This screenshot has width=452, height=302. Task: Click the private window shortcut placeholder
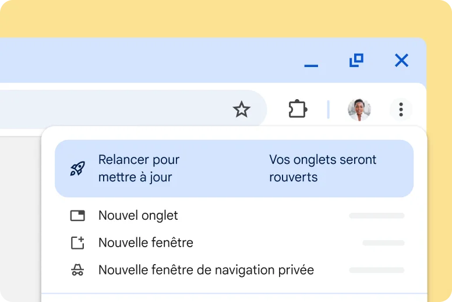tap(376, 270)
